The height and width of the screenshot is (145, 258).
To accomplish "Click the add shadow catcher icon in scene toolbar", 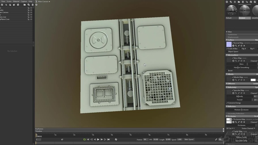I will 14,5.
